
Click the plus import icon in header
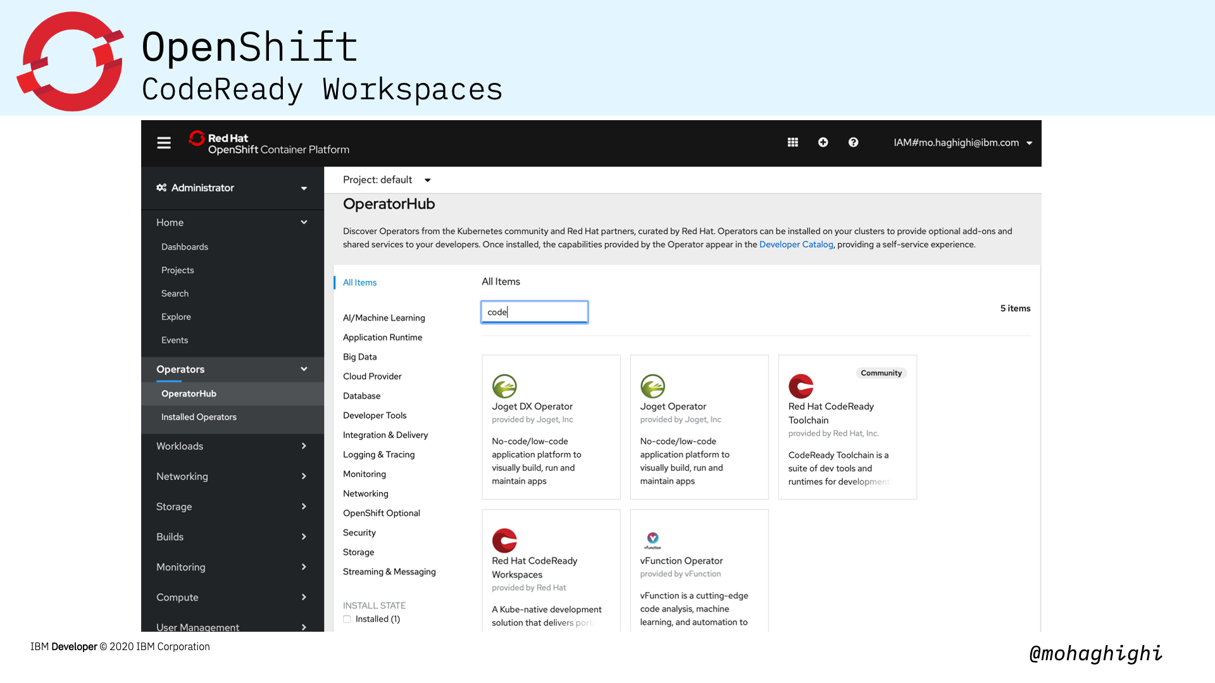tap(823, 142)
